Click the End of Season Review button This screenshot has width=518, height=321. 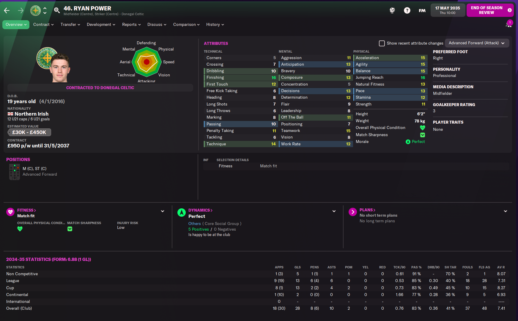coord(490,10)
